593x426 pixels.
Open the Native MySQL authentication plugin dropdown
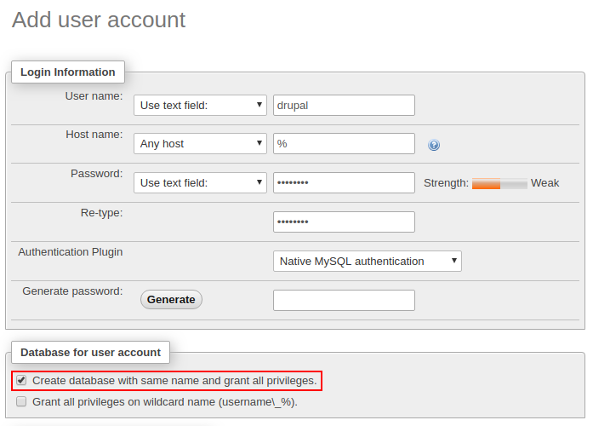pyautogui.click(x=367, y=262)
